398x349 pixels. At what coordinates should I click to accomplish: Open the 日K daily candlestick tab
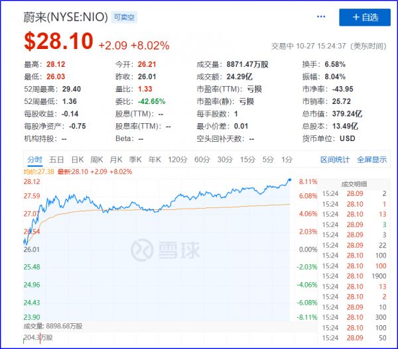[77, 160]
